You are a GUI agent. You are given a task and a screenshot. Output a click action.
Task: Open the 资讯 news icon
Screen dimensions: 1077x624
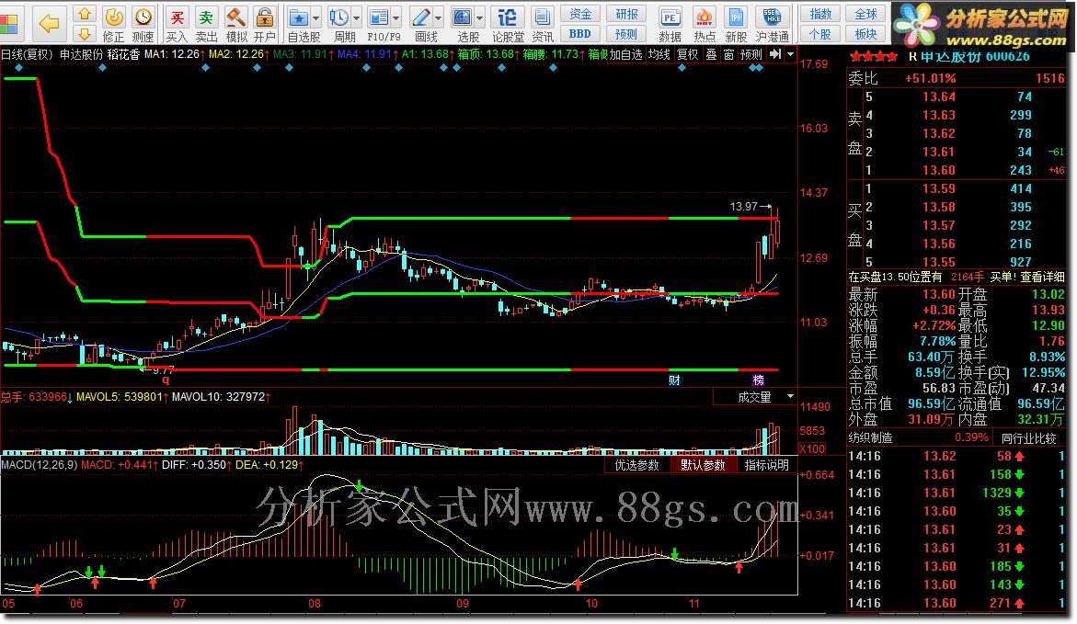pyautogui.click(x=543, y=24)
